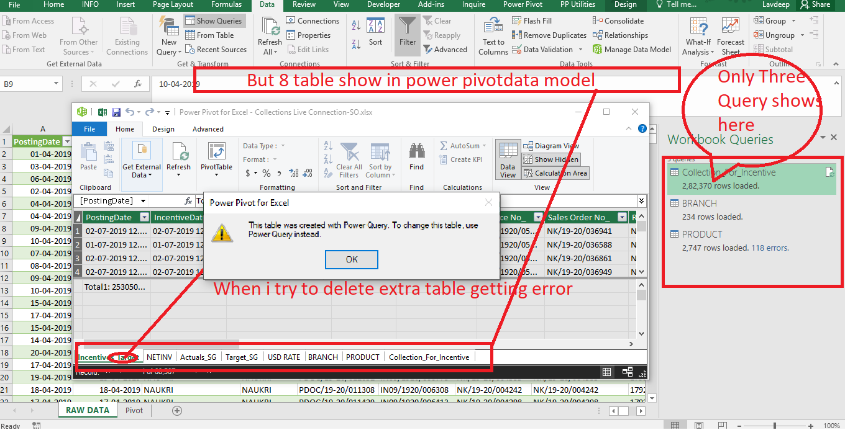Screen dimensions: 845x443
Task: Select the BRANCH query in Workbook Queries
Action: 751,209
